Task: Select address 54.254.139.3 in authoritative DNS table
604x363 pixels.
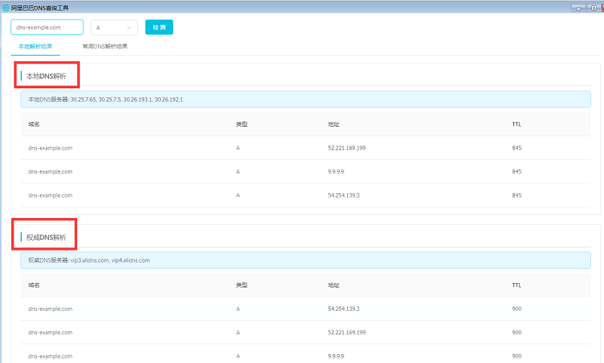Action: click(x=344, y=309)
